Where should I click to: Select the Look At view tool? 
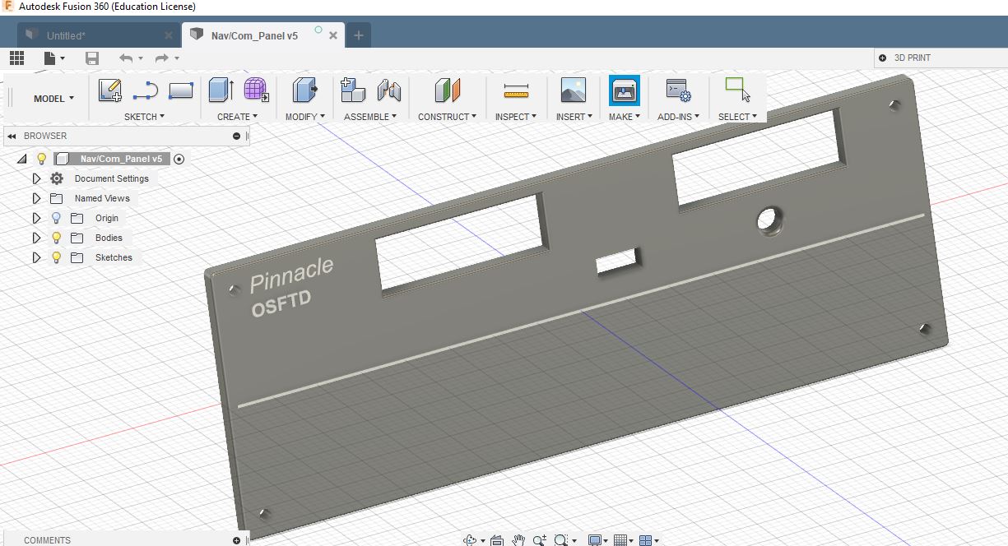tap(496, 540)
